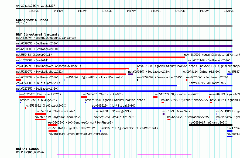Select nsv6533822 (Sedlazeck2020) label
Viewport: 240px width, 158px height.
click(46, 106)
